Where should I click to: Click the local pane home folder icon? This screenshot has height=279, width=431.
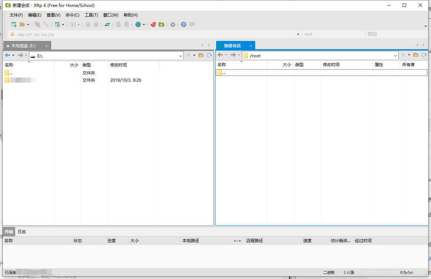pos(201,55)
